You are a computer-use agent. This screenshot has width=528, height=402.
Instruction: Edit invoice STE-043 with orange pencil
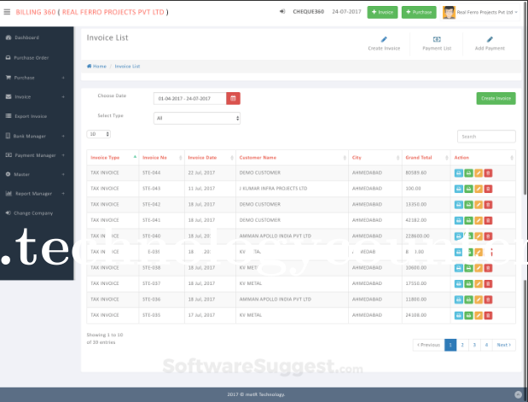(x=479, y=189)
